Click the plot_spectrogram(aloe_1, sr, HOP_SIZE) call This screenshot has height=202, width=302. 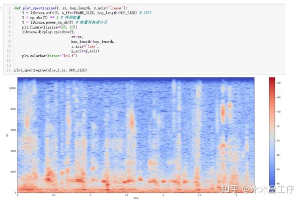(x=50, y=70)
